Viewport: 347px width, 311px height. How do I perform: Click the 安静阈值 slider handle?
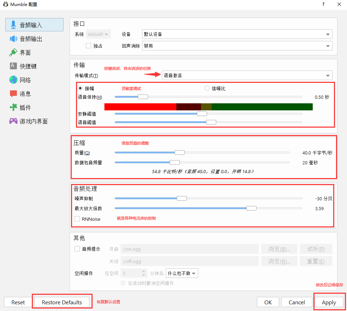tap(202, 114)
